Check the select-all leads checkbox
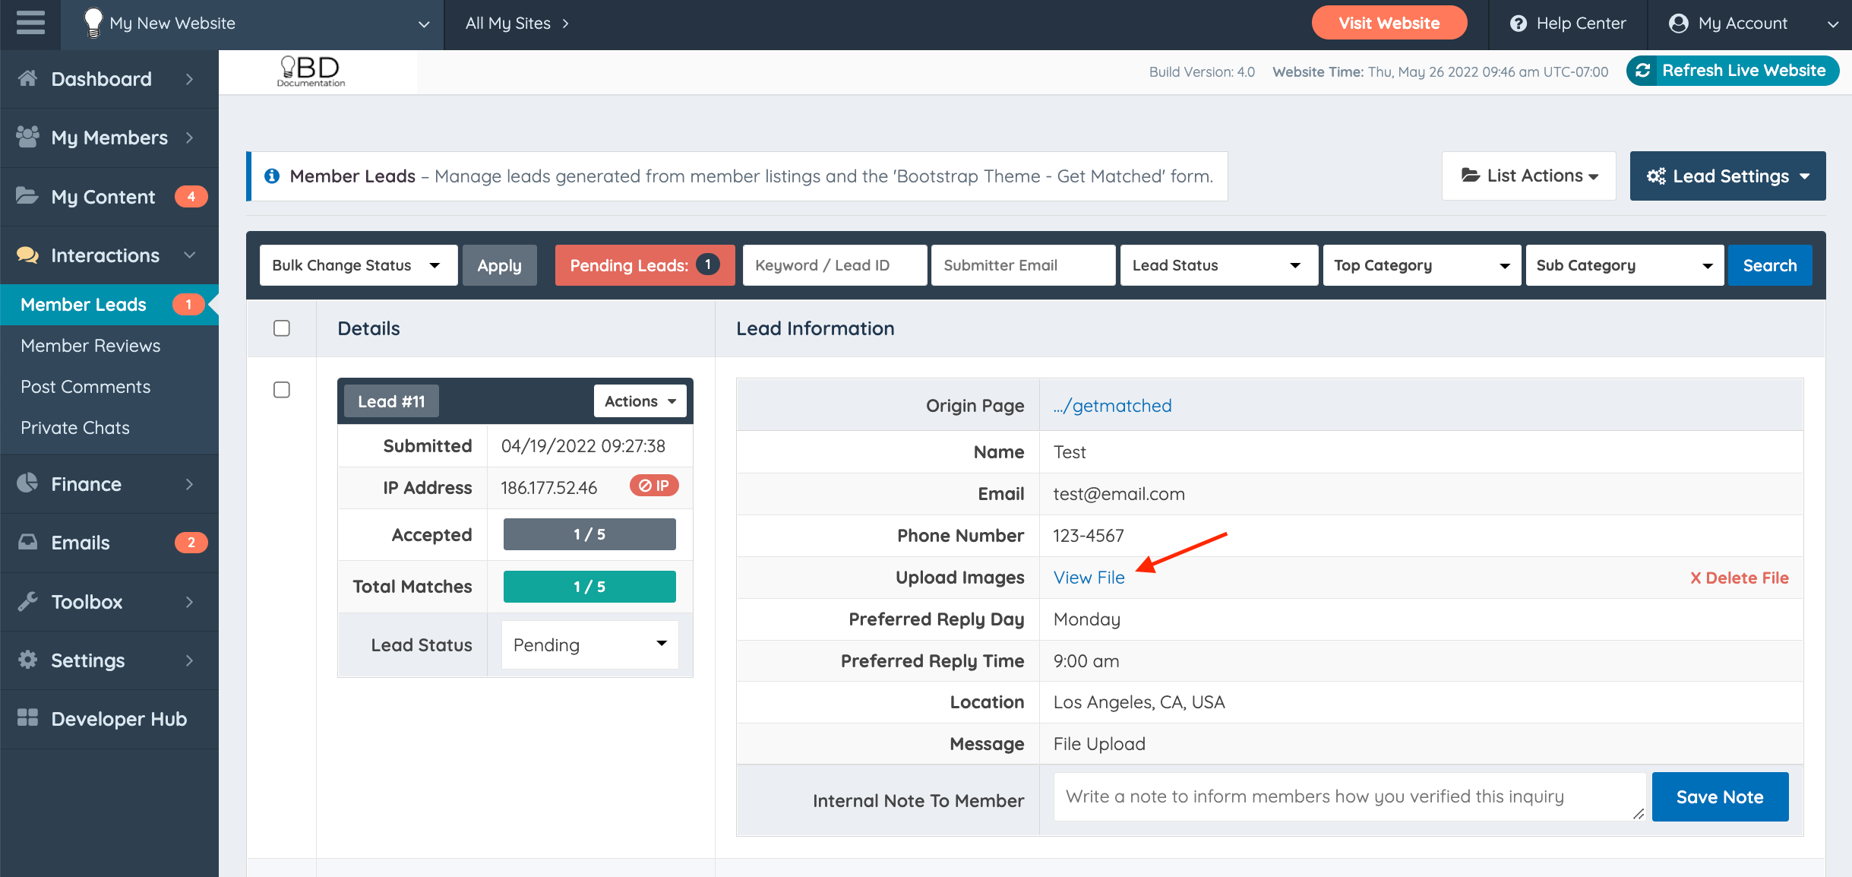Image resolution: width=1852 pixels, height=877 pixels. coord(282,328)
